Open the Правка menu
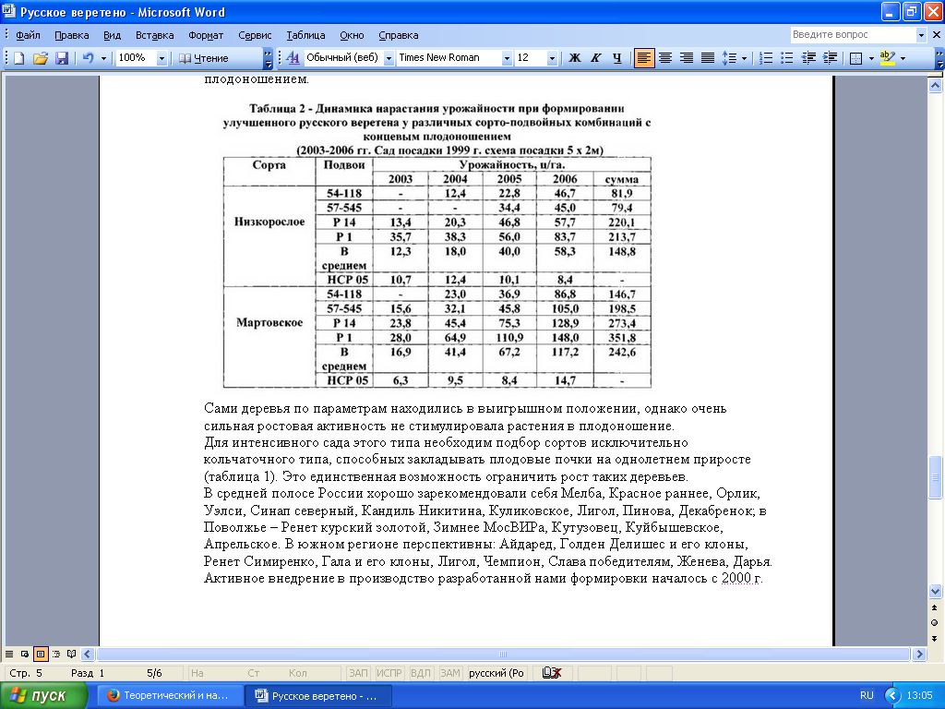 (x=72, y=35)
